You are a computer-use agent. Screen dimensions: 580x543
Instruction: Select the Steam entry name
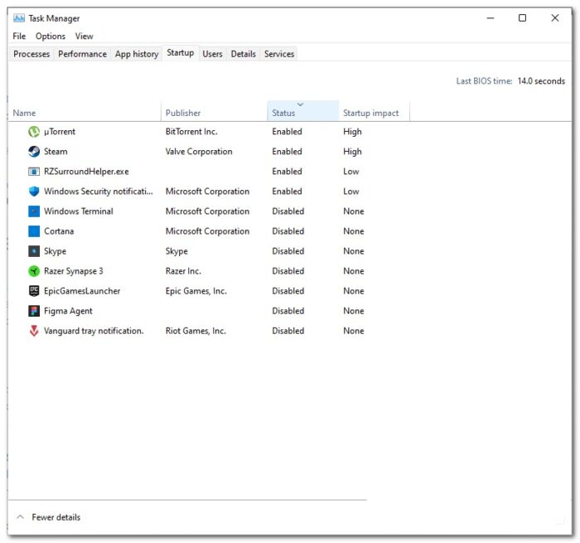56,152
